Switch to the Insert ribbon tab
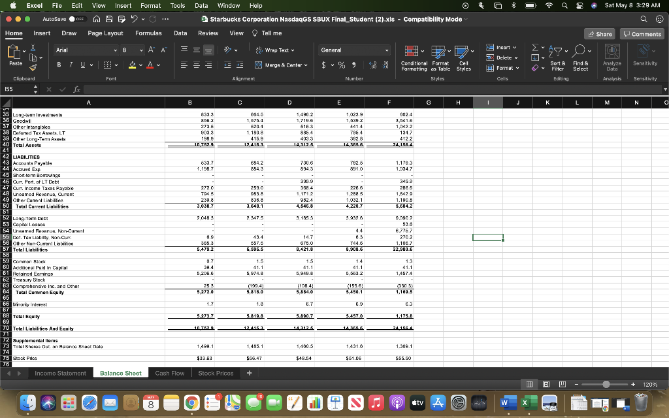This screenshot has height=418, width=669. coord(42,33)
